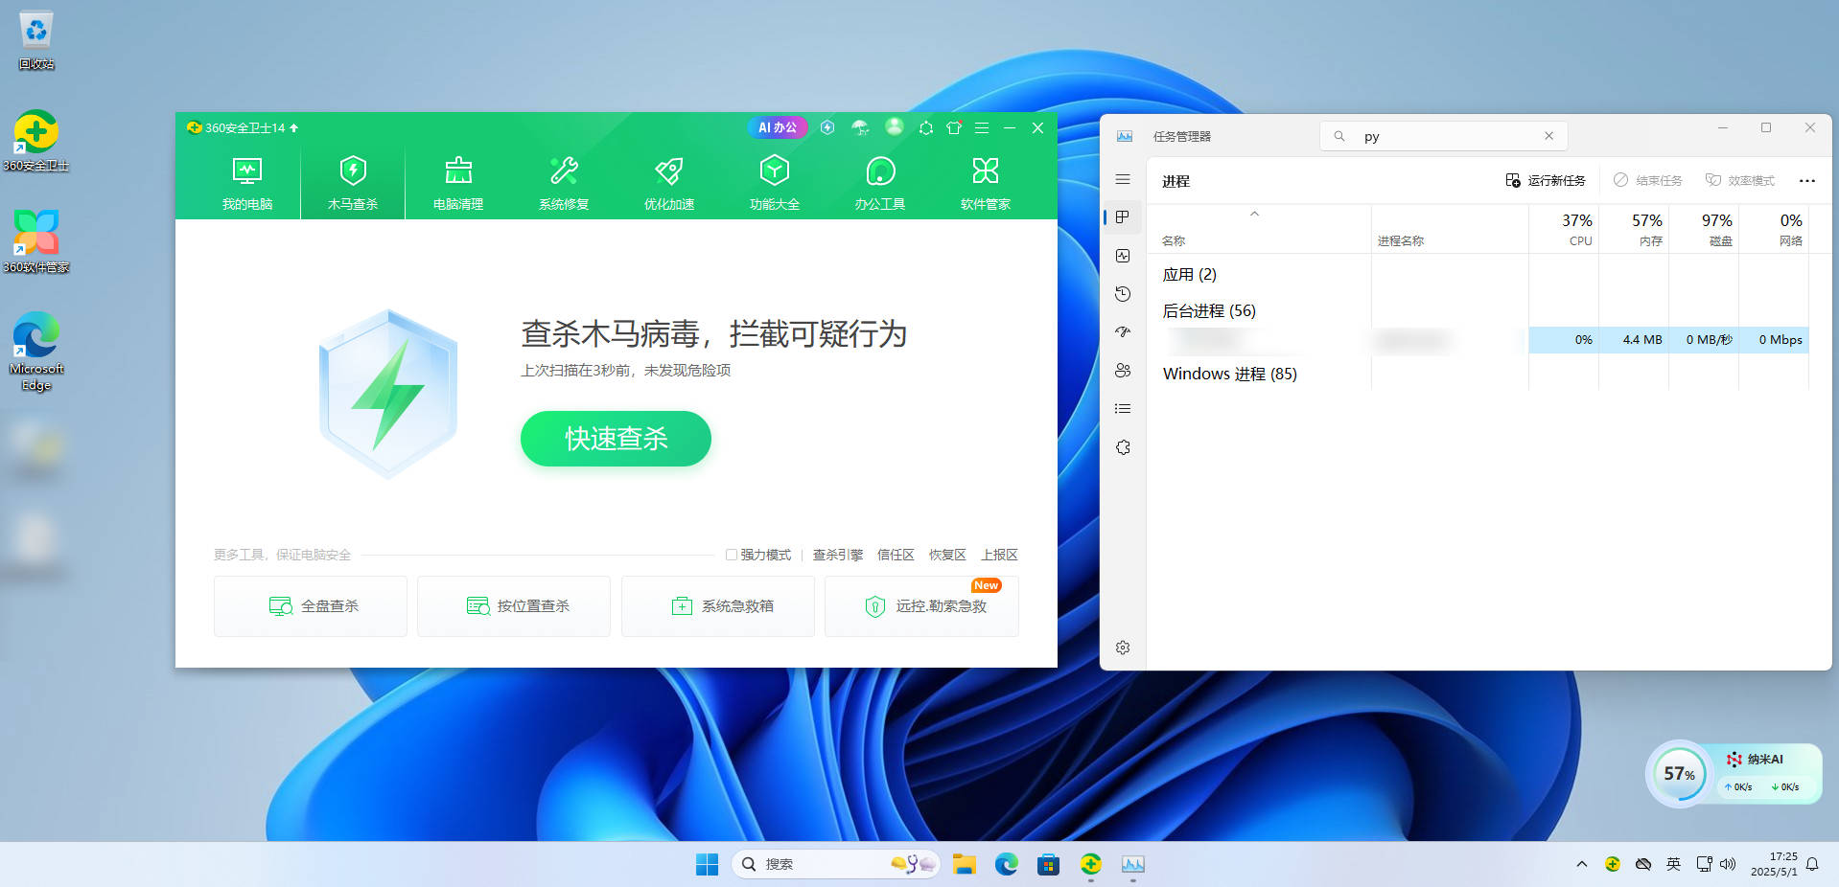The width and height of the screenshot is (1839, 887).
Task: Collapse the Windows 进程 (85) group
Action: pos(1230,374)
